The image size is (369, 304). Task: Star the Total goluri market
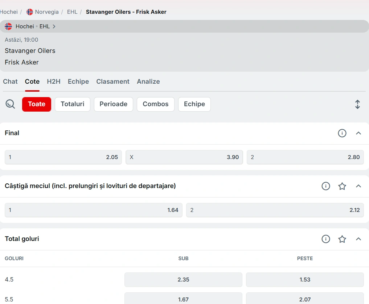tap(342, 239)
